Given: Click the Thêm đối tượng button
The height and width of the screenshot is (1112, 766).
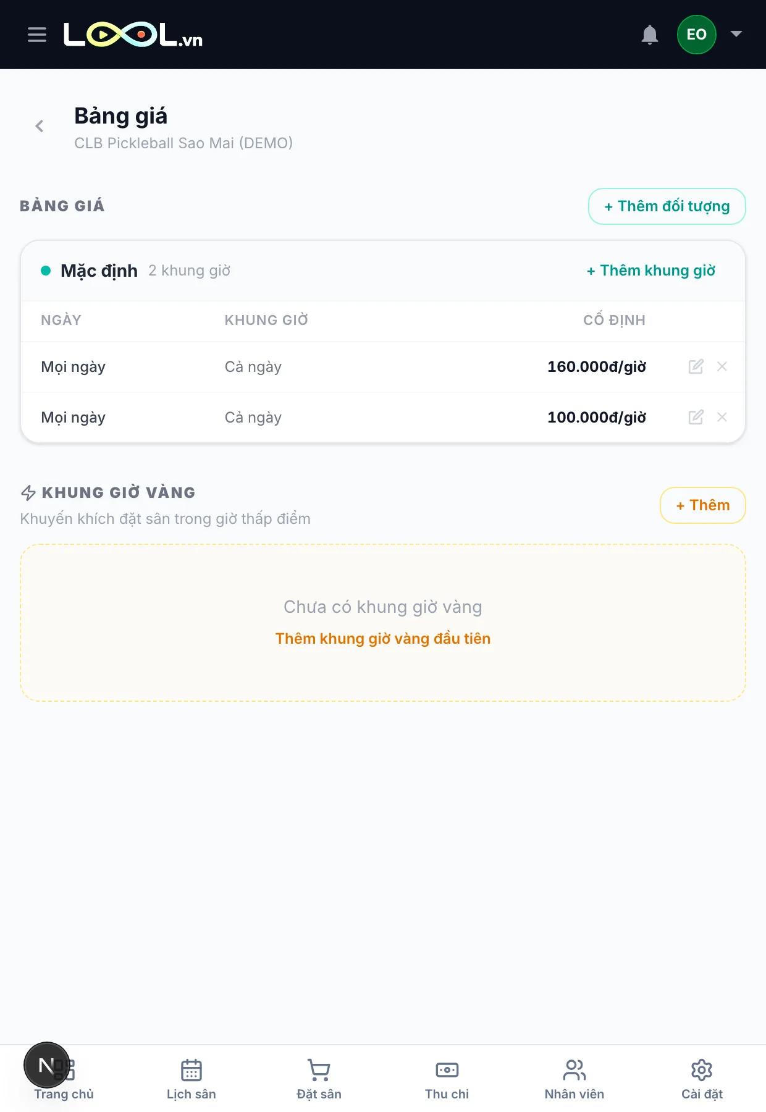Looking at the screenshot, I should [667, 206].
